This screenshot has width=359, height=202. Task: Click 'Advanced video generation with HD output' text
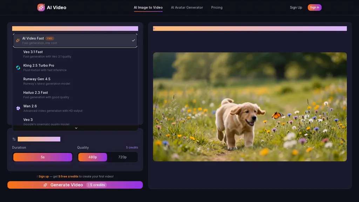pyautogui.click(x=53, y=111)
